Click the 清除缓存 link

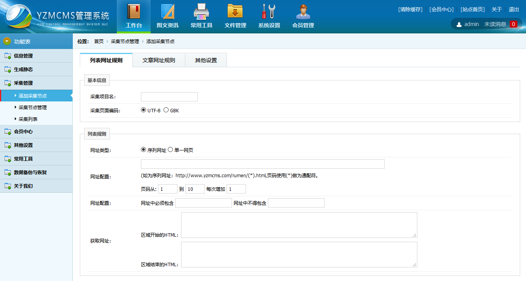(x=410, y=9)
